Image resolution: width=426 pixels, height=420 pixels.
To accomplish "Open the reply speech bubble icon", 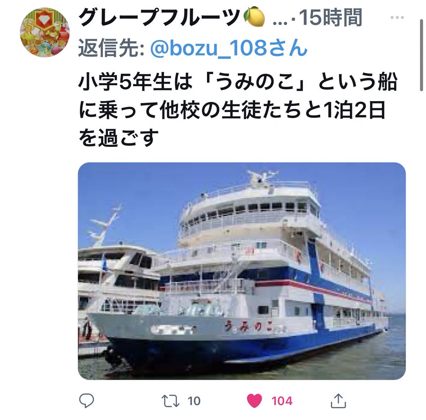I will click(86, 401).
